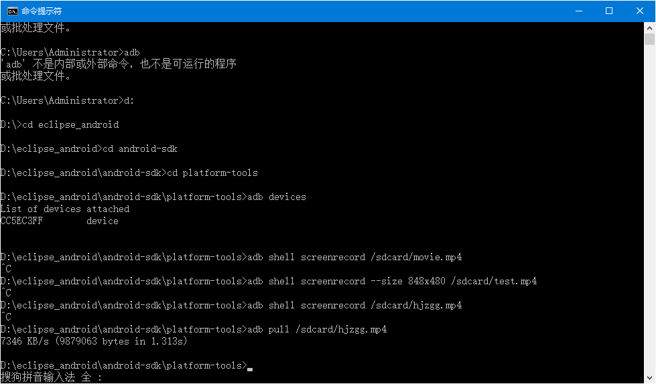Click the Command Prompt icon in title bar
This screenshot has height=384, width=656.
pyautogui.click(x=13, y=11)
